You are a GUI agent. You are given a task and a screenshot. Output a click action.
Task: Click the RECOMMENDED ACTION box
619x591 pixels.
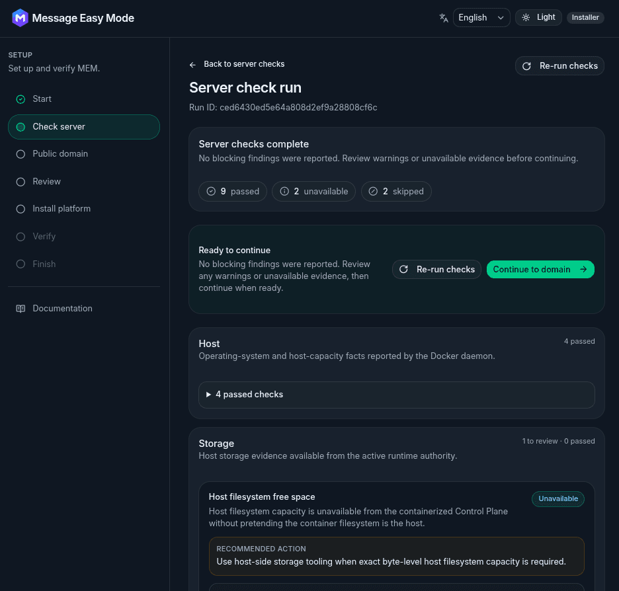[396, 556]
